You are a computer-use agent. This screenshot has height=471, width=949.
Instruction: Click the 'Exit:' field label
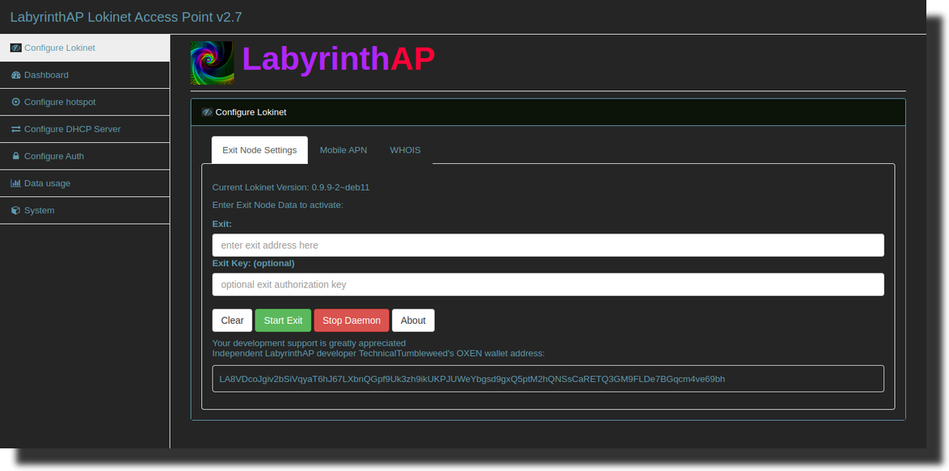(x=222, y=224)
